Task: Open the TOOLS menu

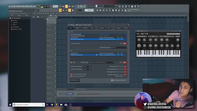Action: coord(31,6)
